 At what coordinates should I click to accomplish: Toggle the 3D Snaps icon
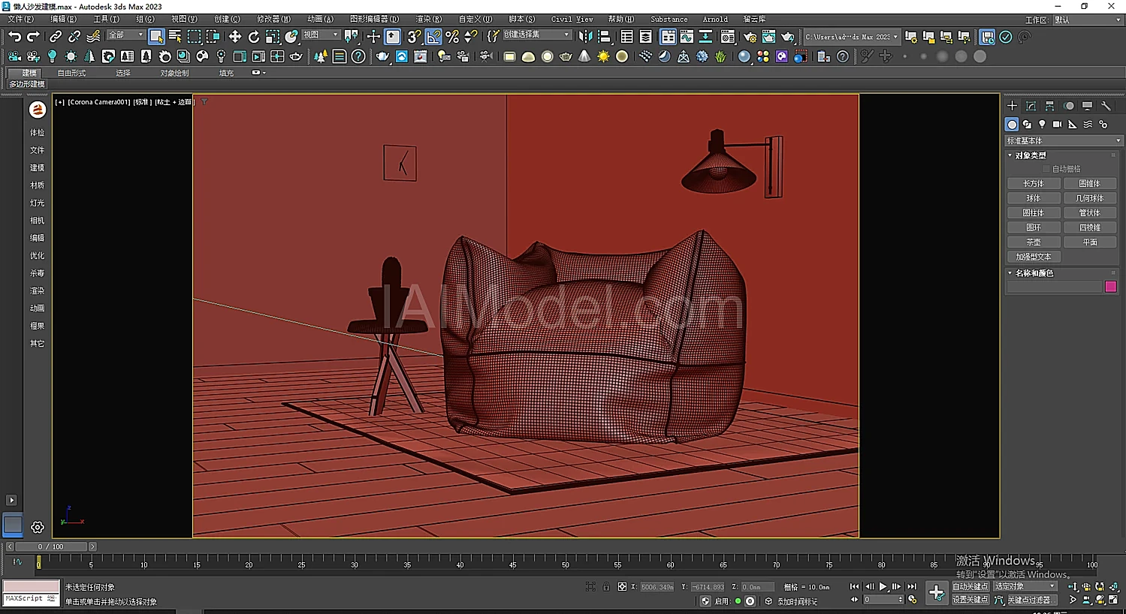[414, 36]
